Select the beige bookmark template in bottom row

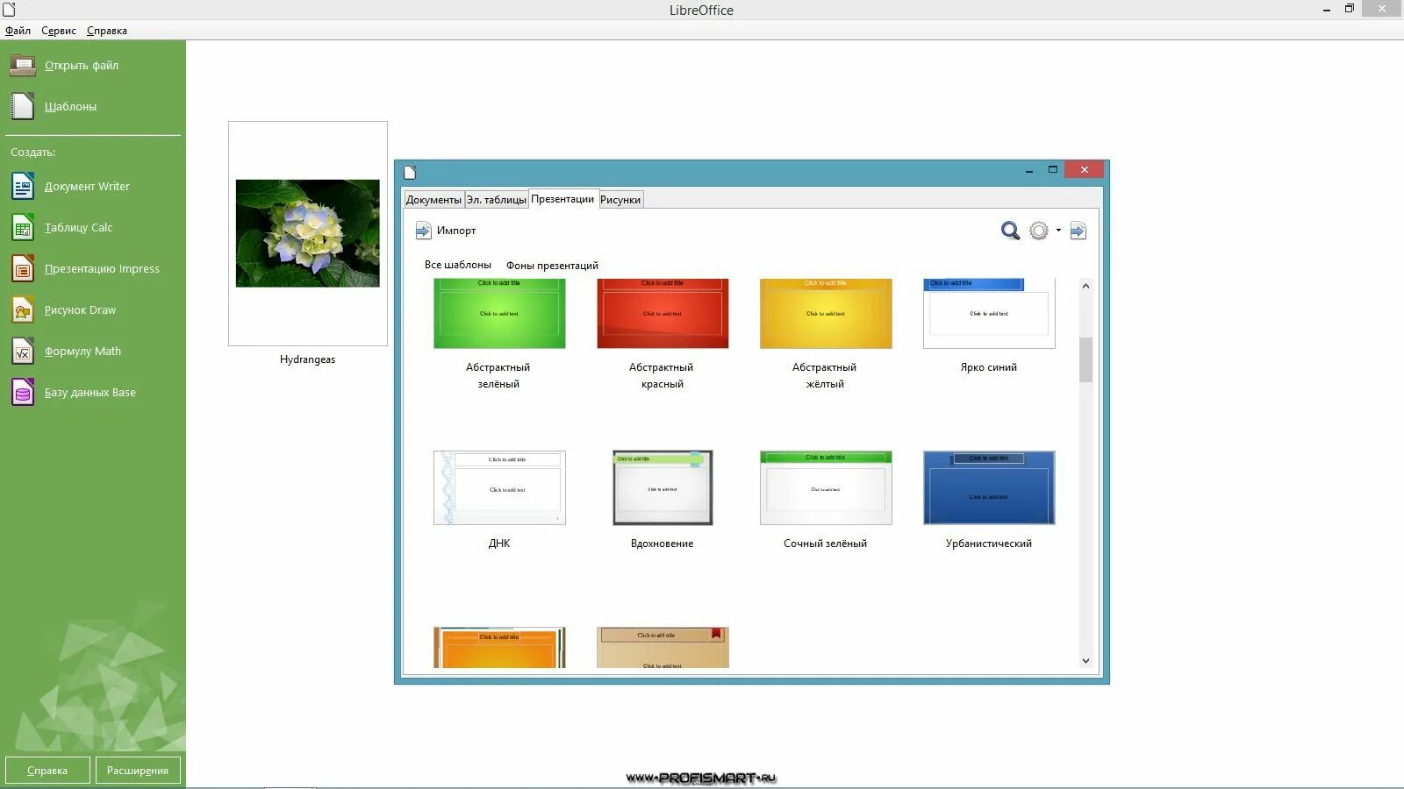(x=663, y=648)
